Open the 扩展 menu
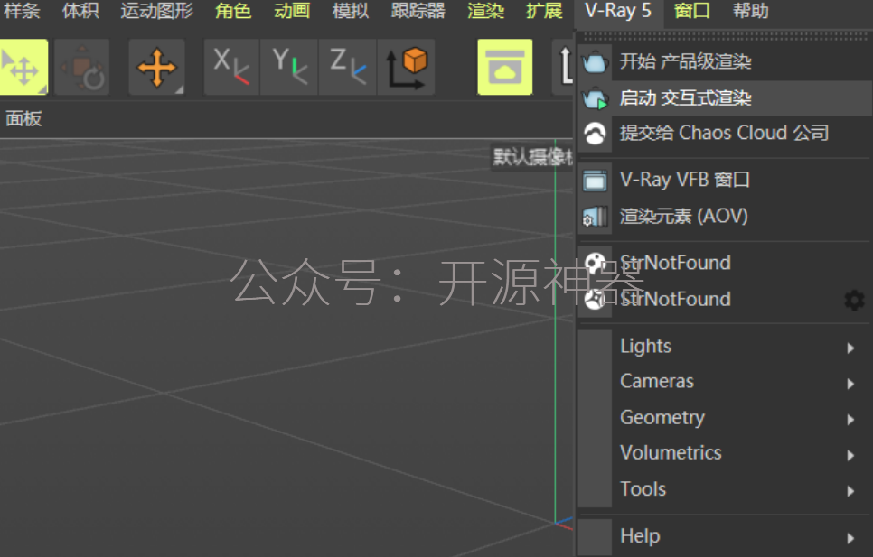This screenshot has height=557, width=873. tap(544, 11)
